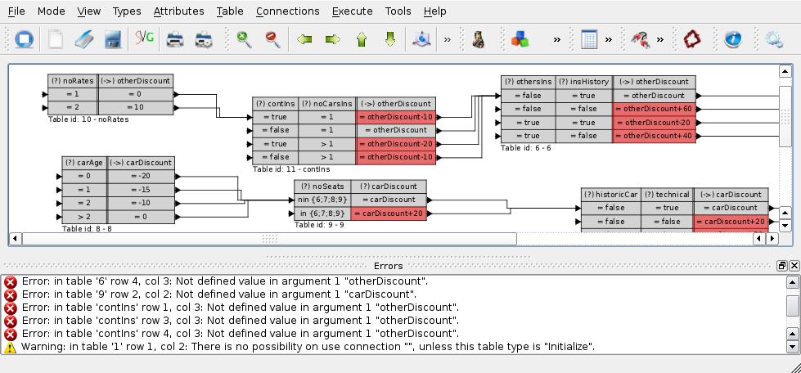Expand toolbar overflow chevron after the scene icon
This screenshot has height=373, width=801.
pos(448,39)
